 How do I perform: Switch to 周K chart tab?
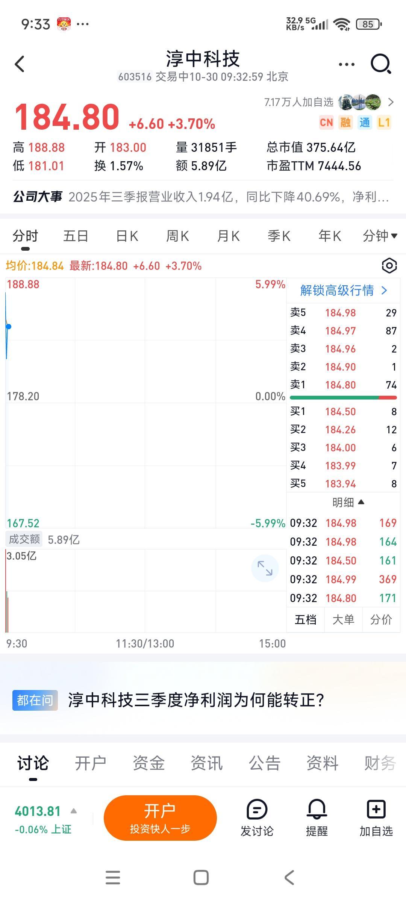(x=177, y=236)
